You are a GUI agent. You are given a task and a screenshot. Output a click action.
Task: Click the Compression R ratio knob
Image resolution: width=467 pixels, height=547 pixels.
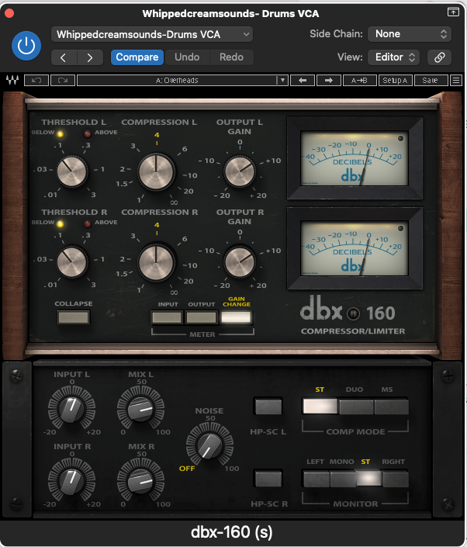coord(156,262)
